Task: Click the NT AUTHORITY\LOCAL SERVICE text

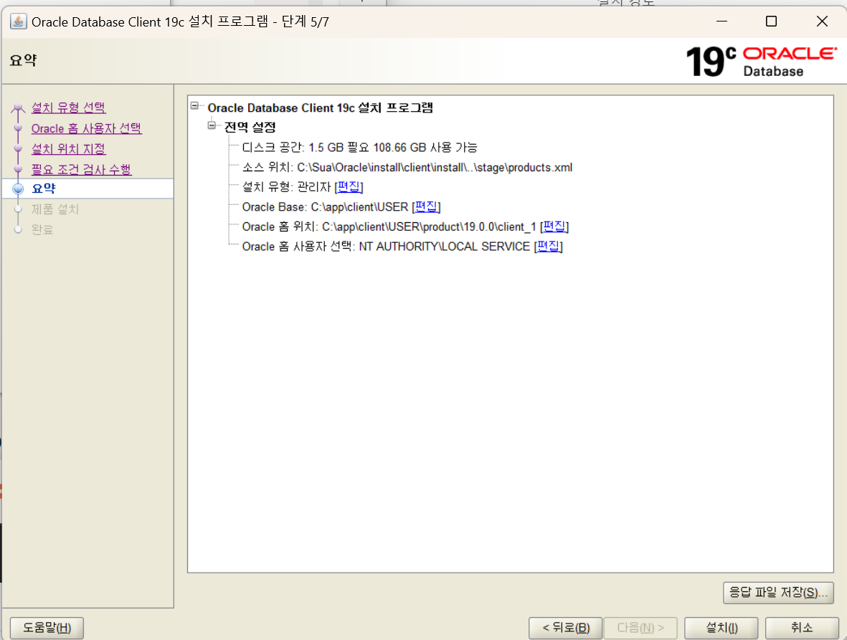Action: (x=445, y=246)
